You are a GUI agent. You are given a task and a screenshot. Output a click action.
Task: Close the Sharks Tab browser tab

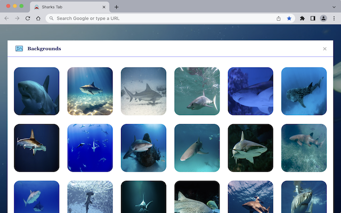click(104, 7)
